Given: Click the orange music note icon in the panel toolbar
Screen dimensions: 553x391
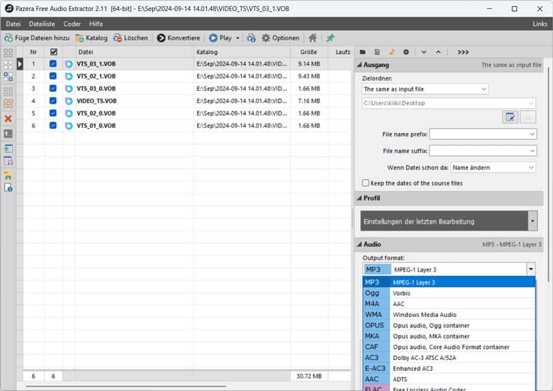Looking at the screenshot, I should [391, 52].
